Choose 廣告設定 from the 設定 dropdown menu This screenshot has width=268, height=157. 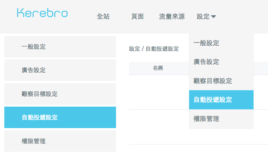(221, 62)
